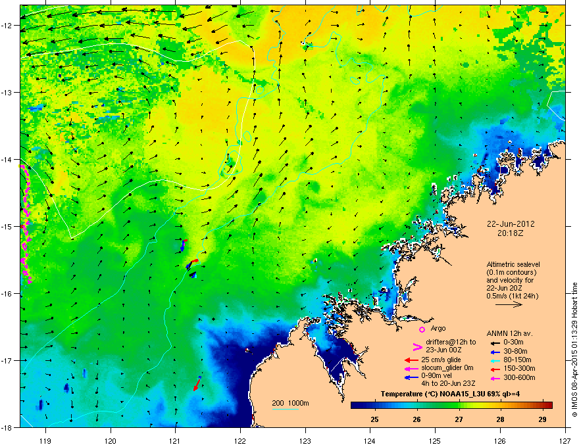Click the '0.5m/s (1kt 24h)' scale text

click(512, 296)
